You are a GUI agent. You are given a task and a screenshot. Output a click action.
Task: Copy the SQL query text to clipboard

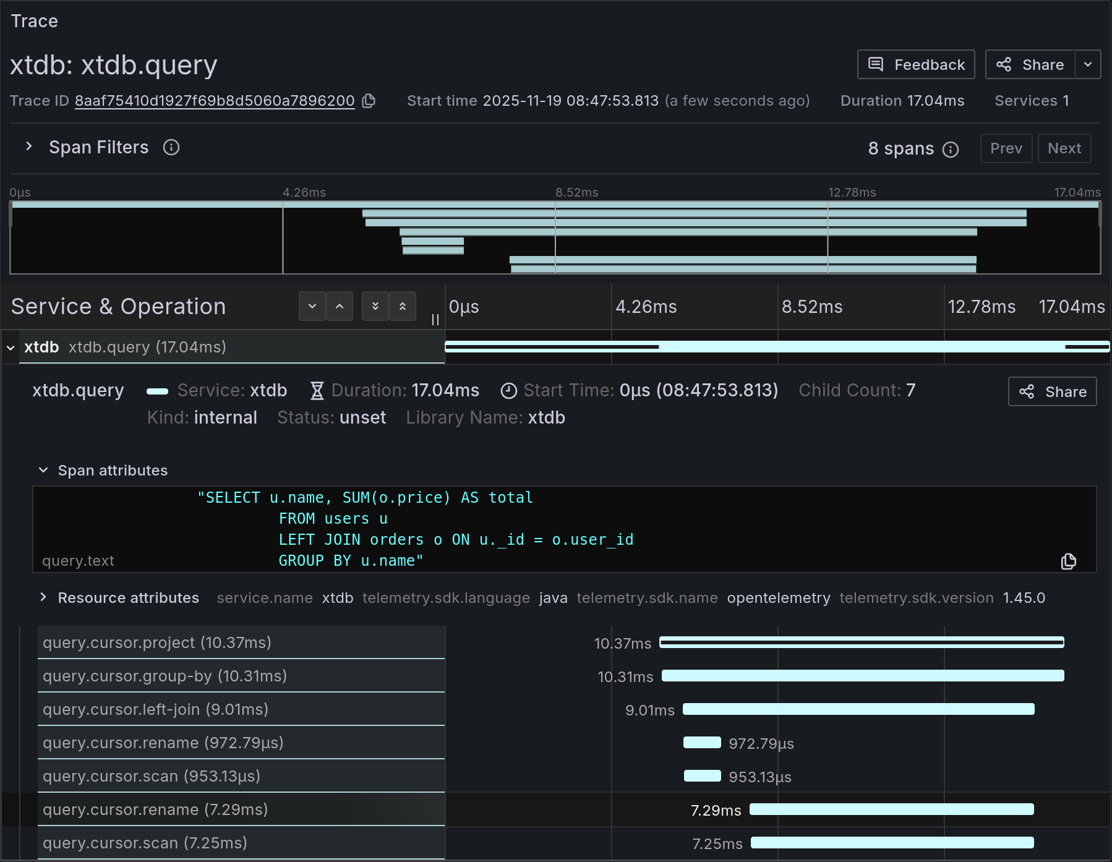(1068, 561)
